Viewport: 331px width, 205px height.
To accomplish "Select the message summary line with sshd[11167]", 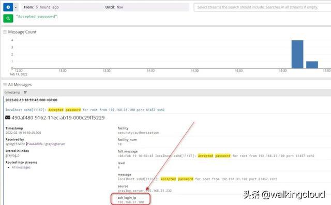I will point(85,110).
